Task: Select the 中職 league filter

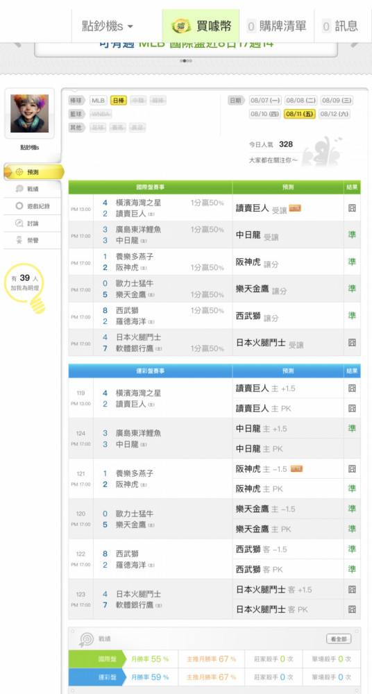Action: 139,101
